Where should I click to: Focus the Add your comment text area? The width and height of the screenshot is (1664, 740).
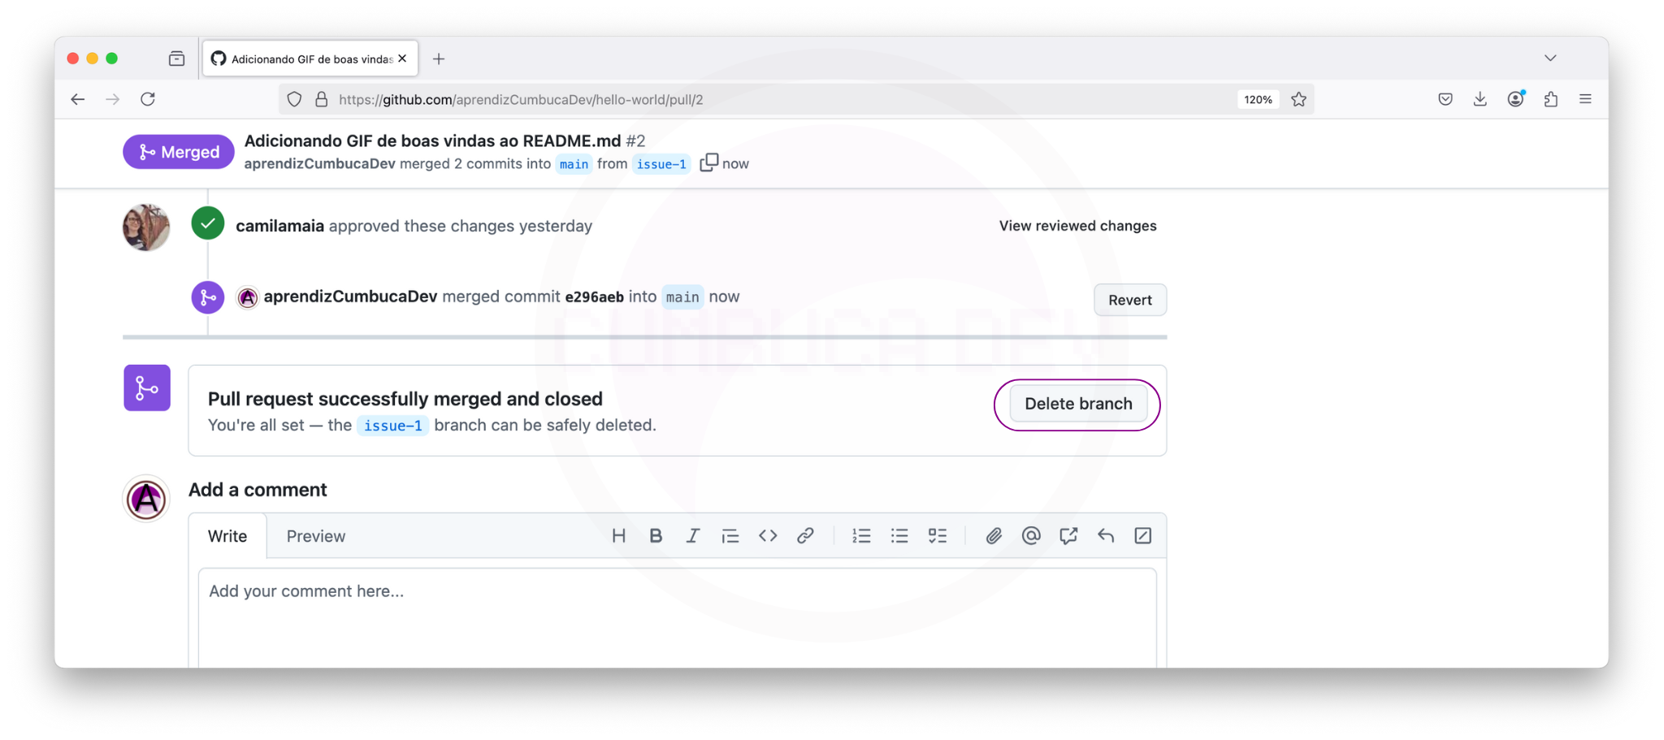click(677, 617)
